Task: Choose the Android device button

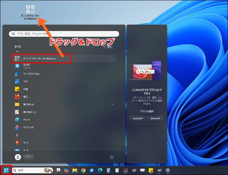Action: click(x=138, y=118)
